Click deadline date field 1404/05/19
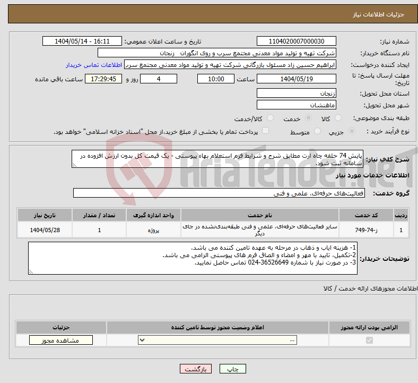 tap(296, 79)
